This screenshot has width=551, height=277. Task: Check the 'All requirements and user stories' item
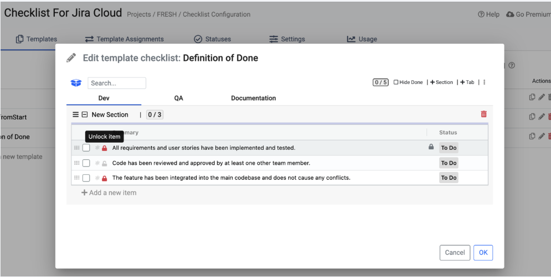tap(86, 148)
